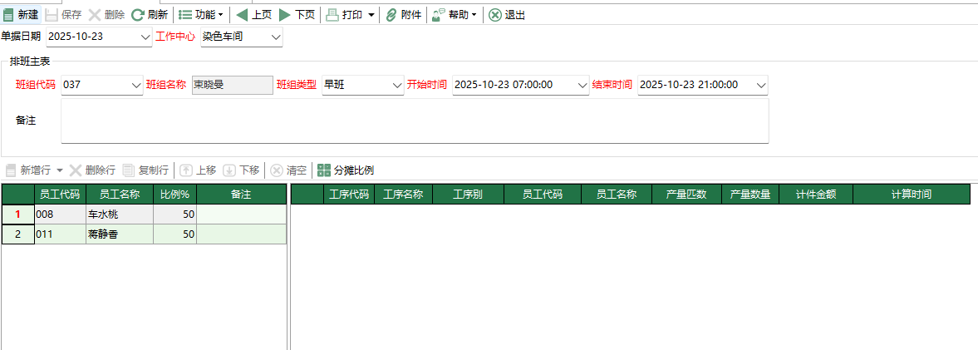Click the 工序代码 column header
Viewport: 978px width, 350px height.
(349, 194)
